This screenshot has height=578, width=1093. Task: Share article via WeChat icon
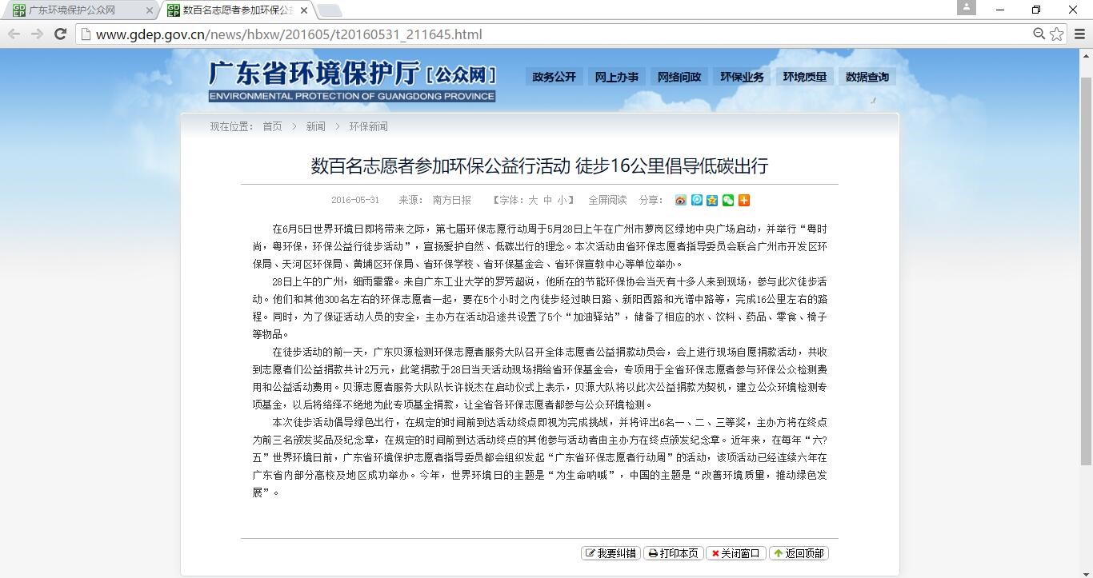click(x=728, y=200)
